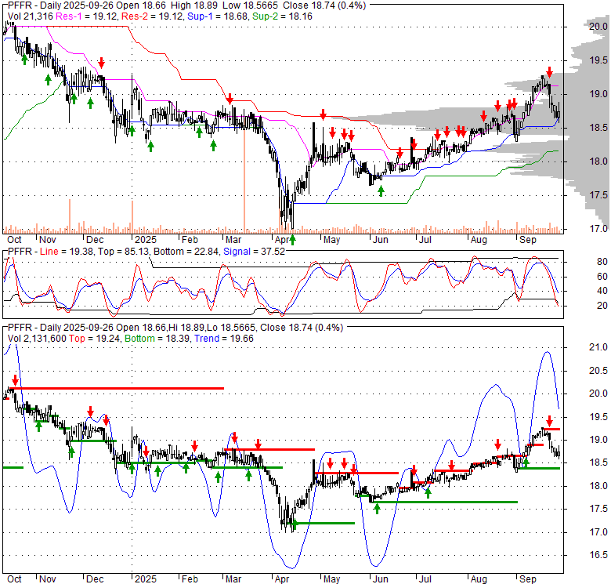Click the long red resistance line near 20.0 in the bottom chart

tap(116, 388)
